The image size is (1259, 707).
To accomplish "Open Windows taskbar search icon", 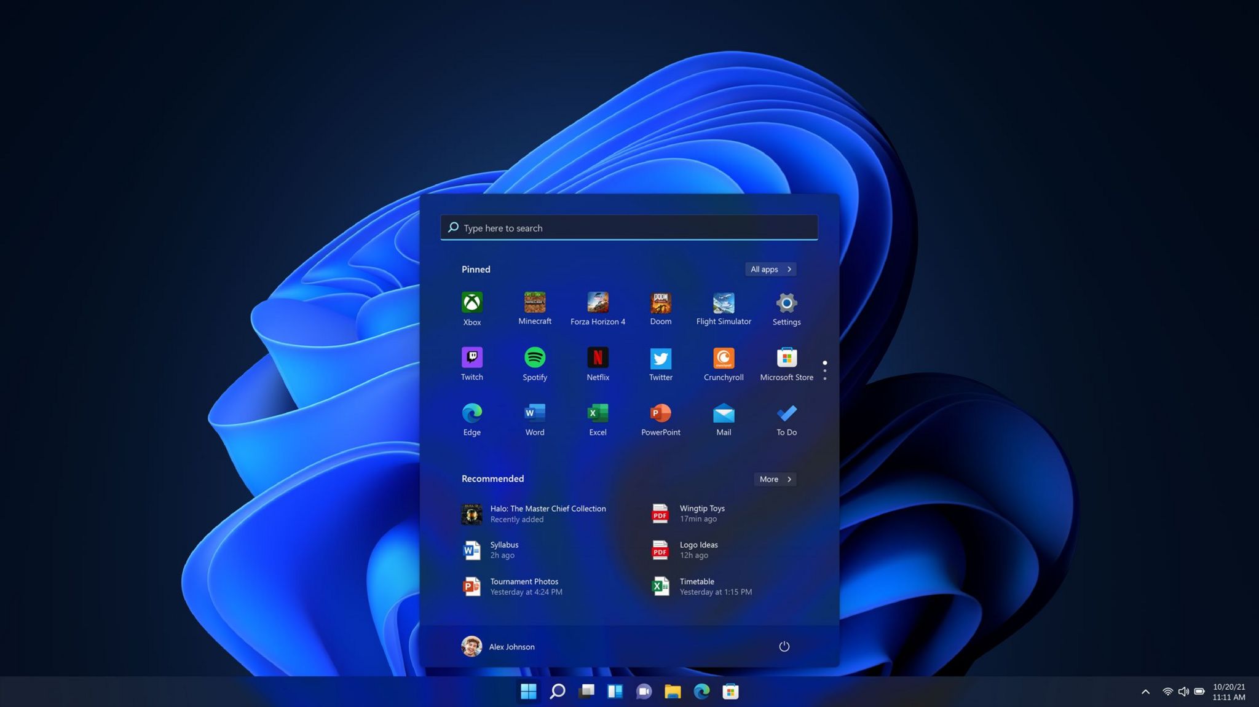I will (x=557, y=690).
